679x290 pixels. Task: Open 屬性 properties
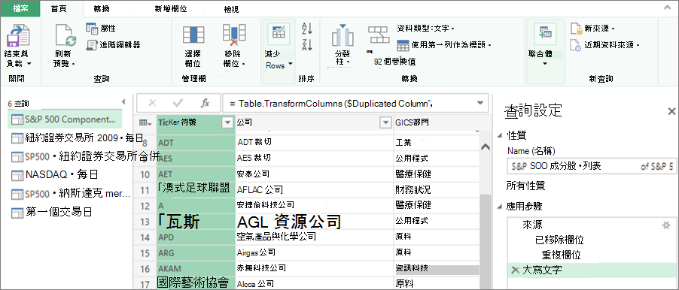tap(101, 28)
